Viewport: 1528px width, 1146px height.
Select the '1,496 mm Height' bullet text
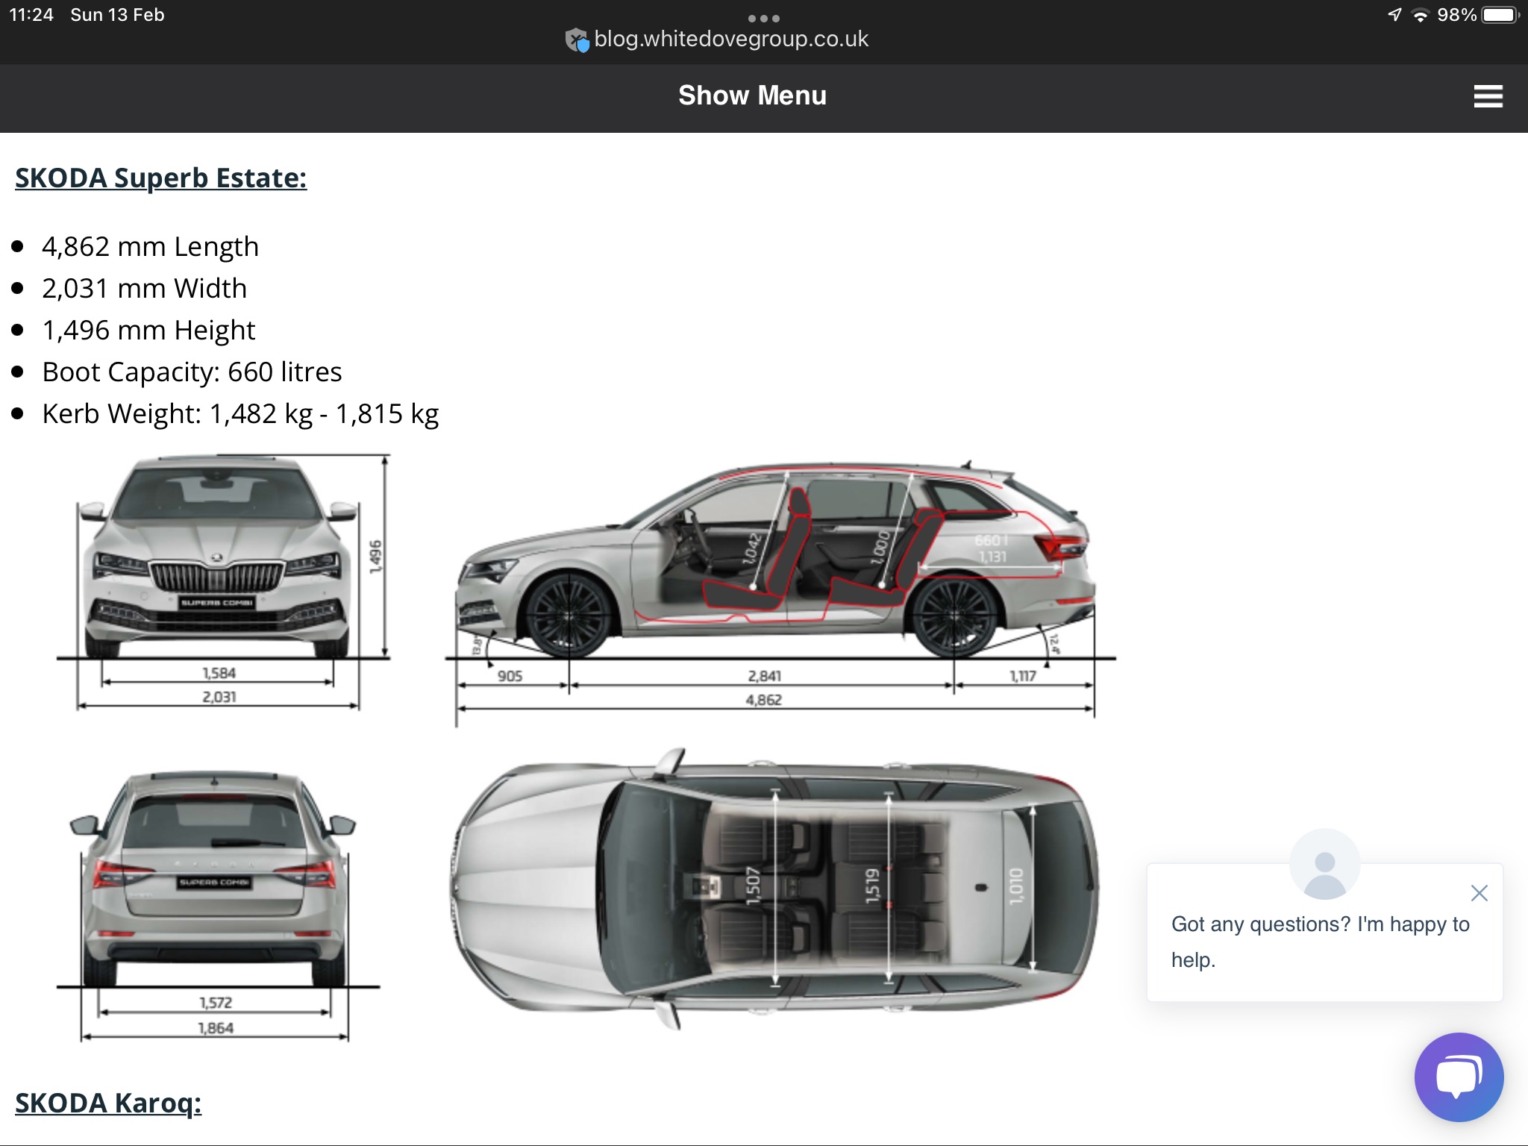[x=148, y=330]
